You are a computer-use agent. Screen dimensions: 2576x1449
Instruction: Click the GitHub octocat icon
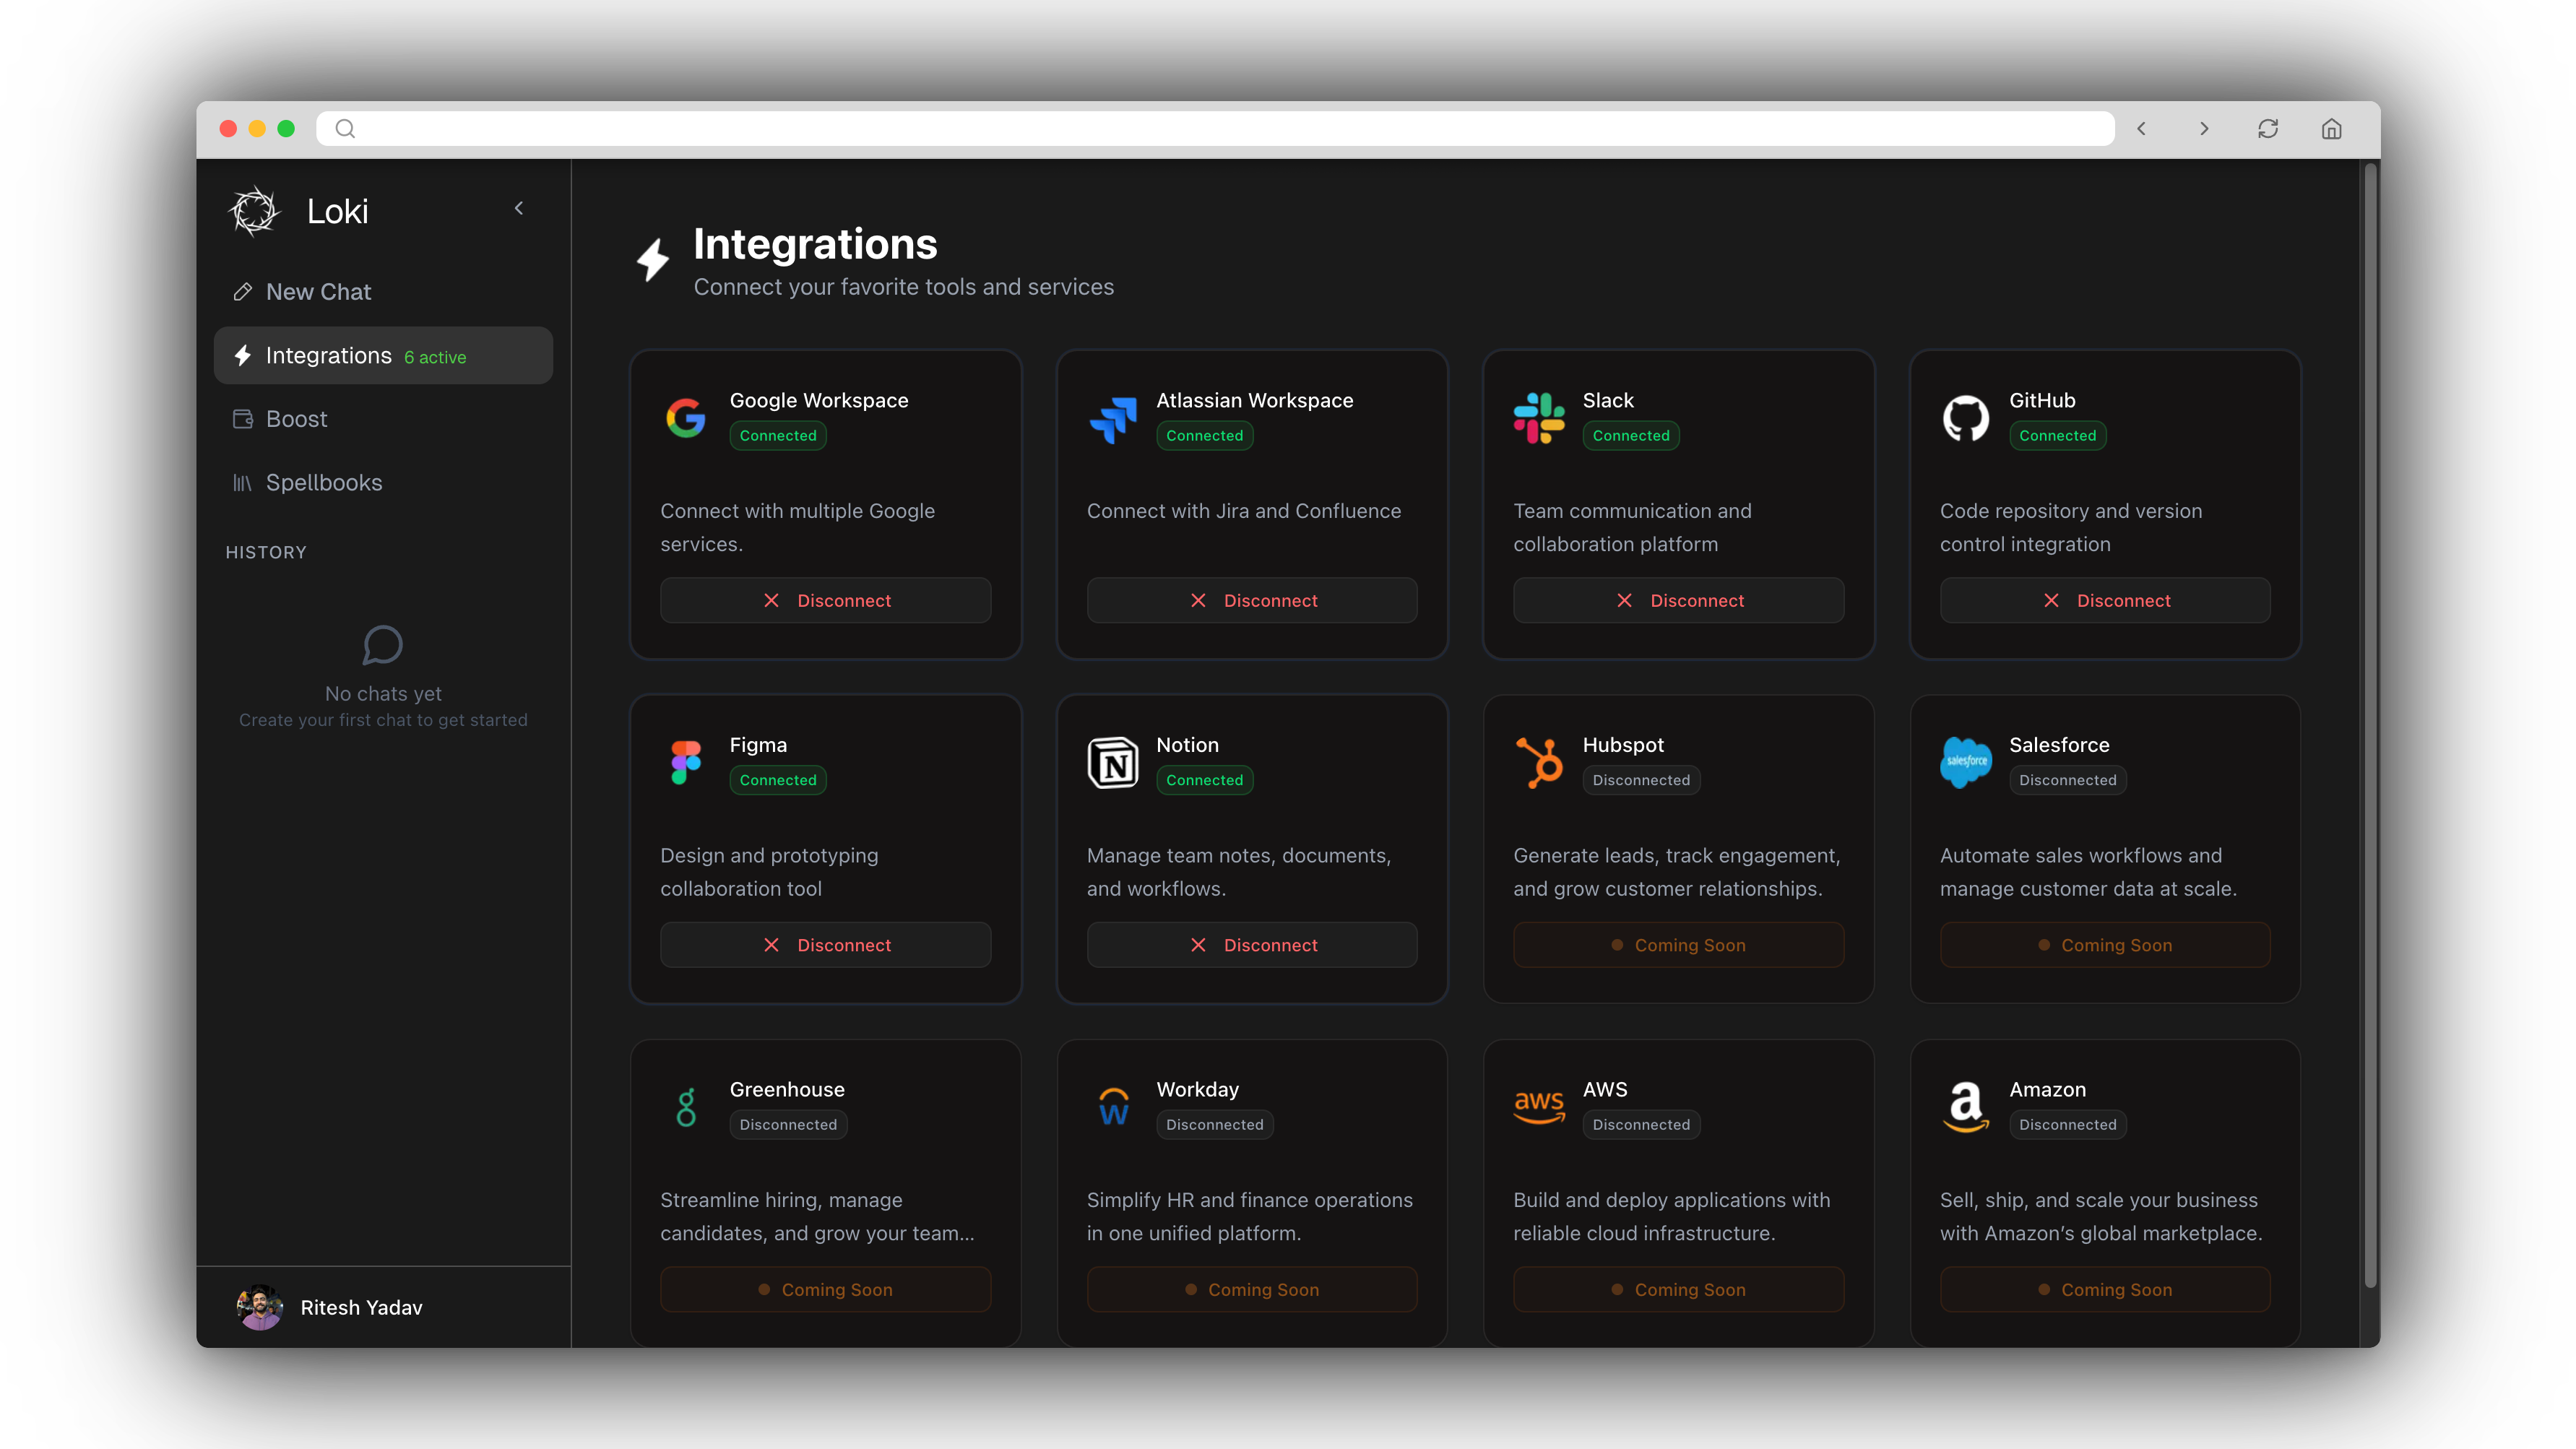click(x=1965, y=418)
